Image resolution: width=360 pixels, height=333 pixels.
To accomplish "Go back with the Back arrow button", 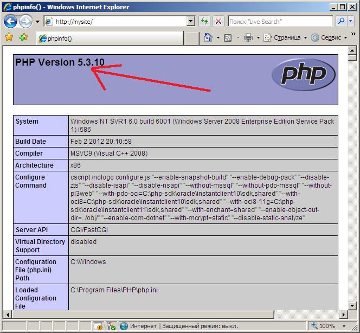I will 10,22.
